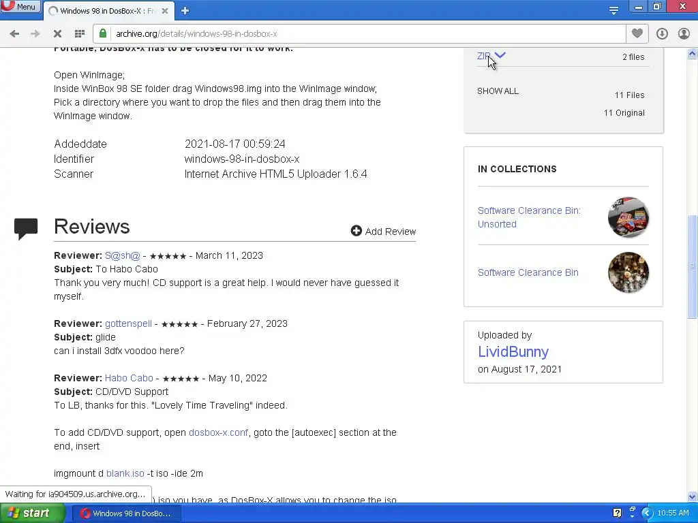This screenshot has height=523, width=698.
Task: Bookmark page with the heart icon
Action: coord(637,33)
